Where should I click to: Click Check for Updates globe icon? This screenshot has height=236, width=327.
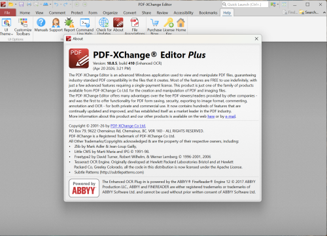tap(104, 22)
